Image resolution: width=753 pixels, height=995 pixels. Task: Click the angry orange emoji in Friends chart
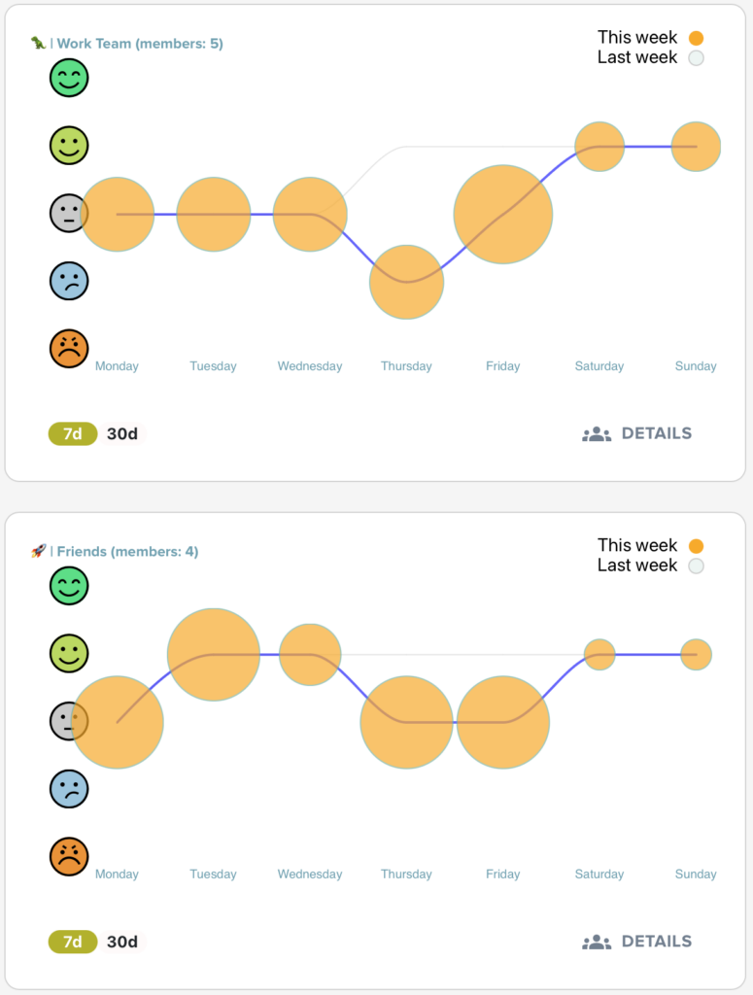click(69, 856)
